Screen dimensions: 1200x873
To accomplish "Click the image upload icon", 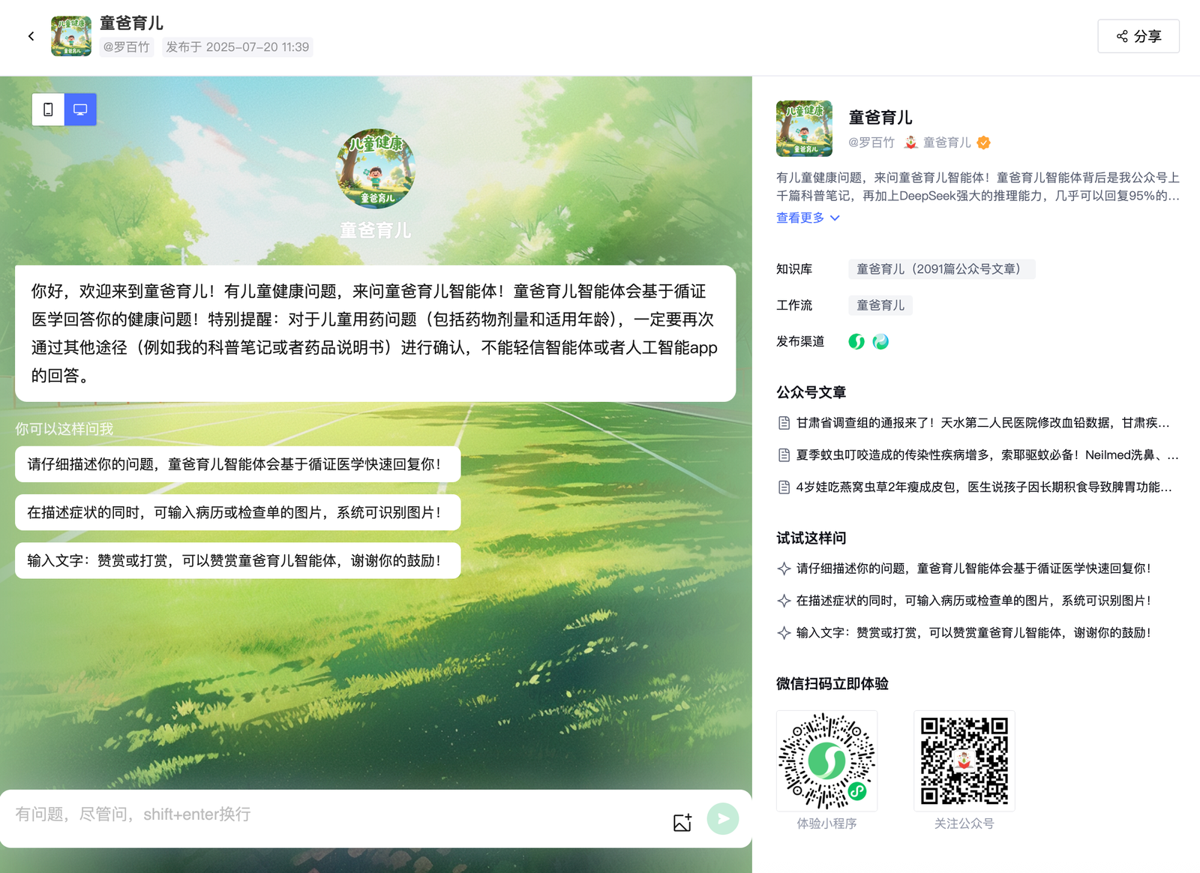I will (682, 822).
